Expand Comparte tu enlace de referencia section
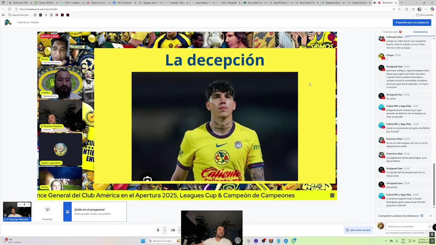This screenshot has width=436, height=245. [430, 216]
